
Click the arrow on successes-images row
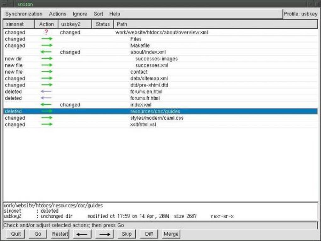tap(47, 58)
